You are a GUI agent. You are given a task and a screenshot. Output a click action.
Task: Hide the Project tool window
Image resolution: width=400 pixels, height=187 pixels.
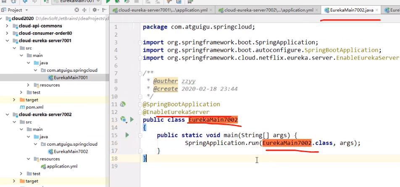tap(104, 10)
